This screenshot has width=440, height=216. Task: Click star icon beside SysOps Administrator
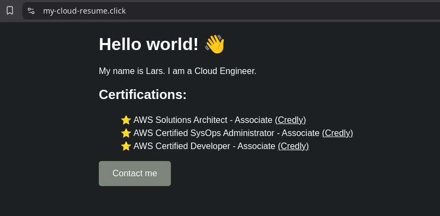tap(126, 133)
